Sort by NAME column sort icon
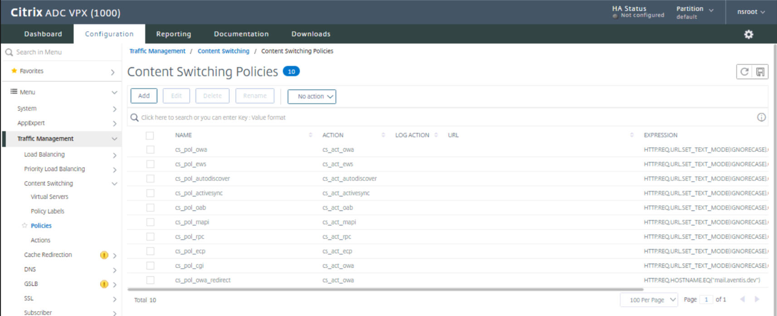Viewport: 777px width, 316px height. coord(311,135)
